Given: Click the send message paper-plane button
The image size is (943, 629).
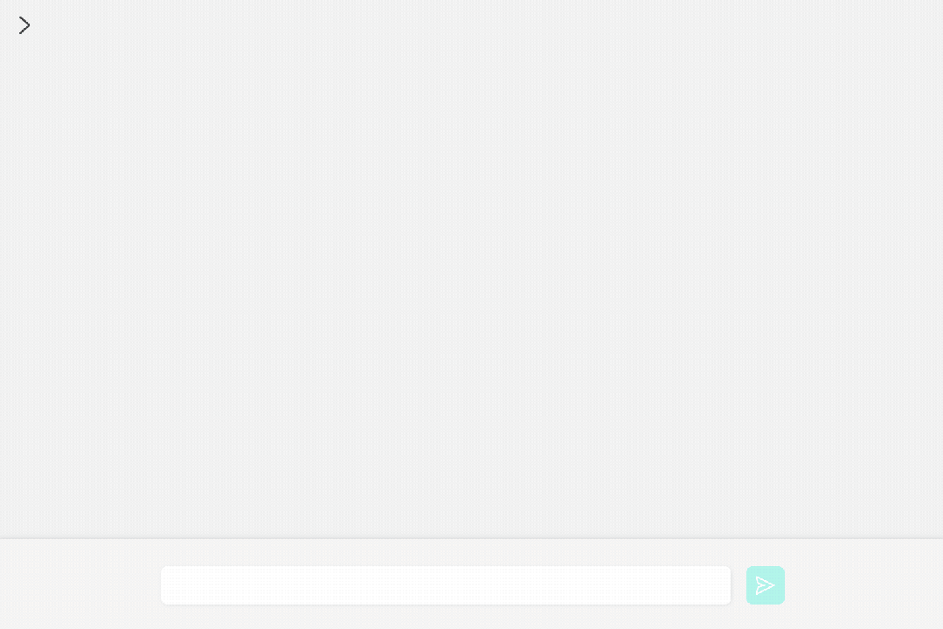Looking at the screenshot, I should click(765, 585).
